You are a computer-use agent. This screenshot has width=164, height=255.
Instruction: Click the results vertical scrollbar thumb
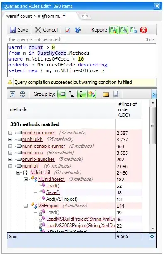point(153,125)
